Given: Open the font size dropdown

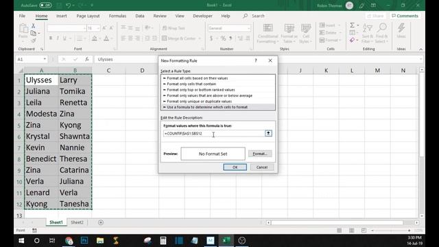Looking at the screenshot, I should (97, 28).
